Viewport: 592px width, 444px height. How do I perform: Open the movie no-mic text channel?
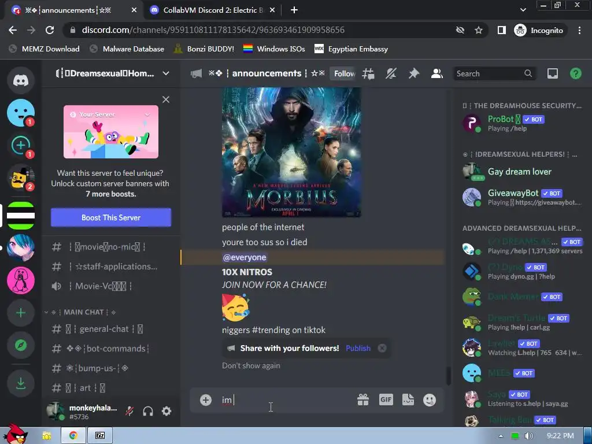(111, 247)
